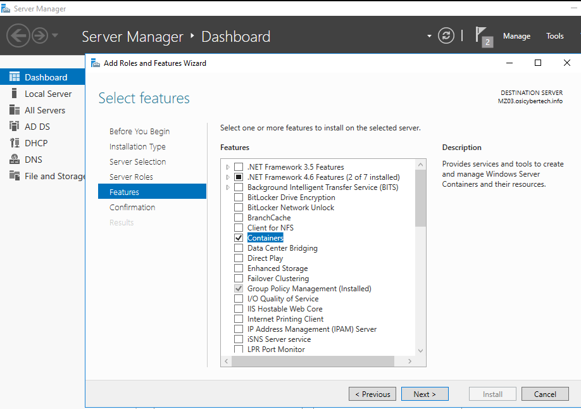Check IIS Hostable Web Core

pos(239,309)
